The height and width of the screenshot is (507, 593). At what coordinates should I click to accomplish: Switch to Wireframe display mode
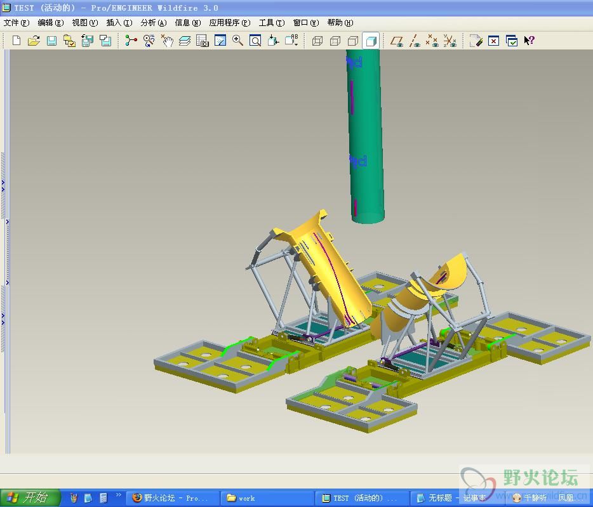[x=317, y=41]
